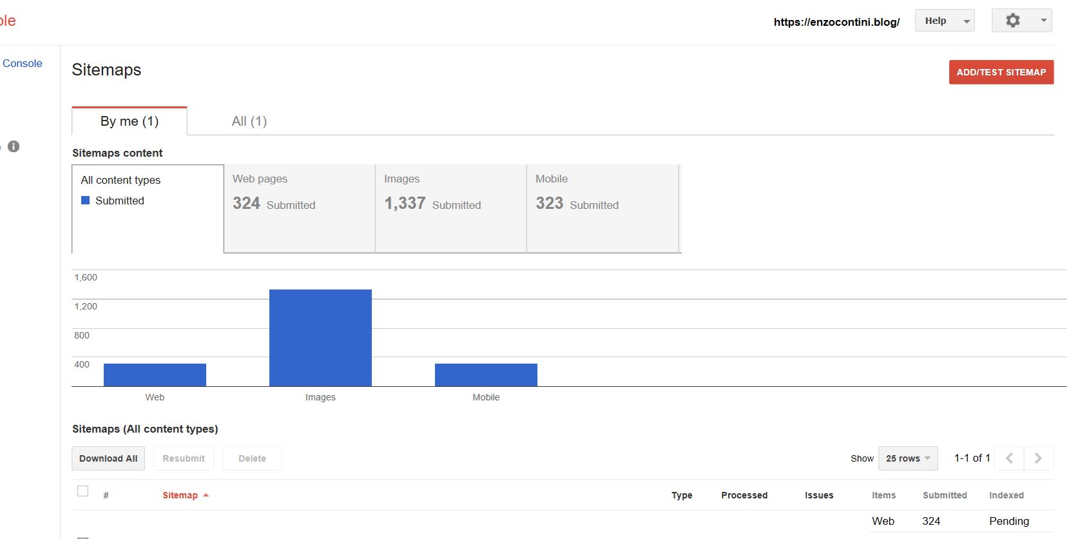Click the blue Submitted legend swatch
Image resolution: width=1080 pixels, height=539 pixels.
[85, 201]
